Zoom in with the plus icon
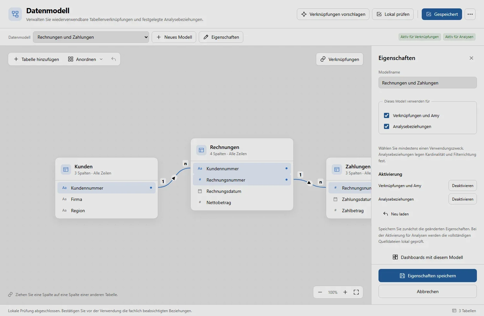This screenshot has height=316, width=484. click(345, 292)
